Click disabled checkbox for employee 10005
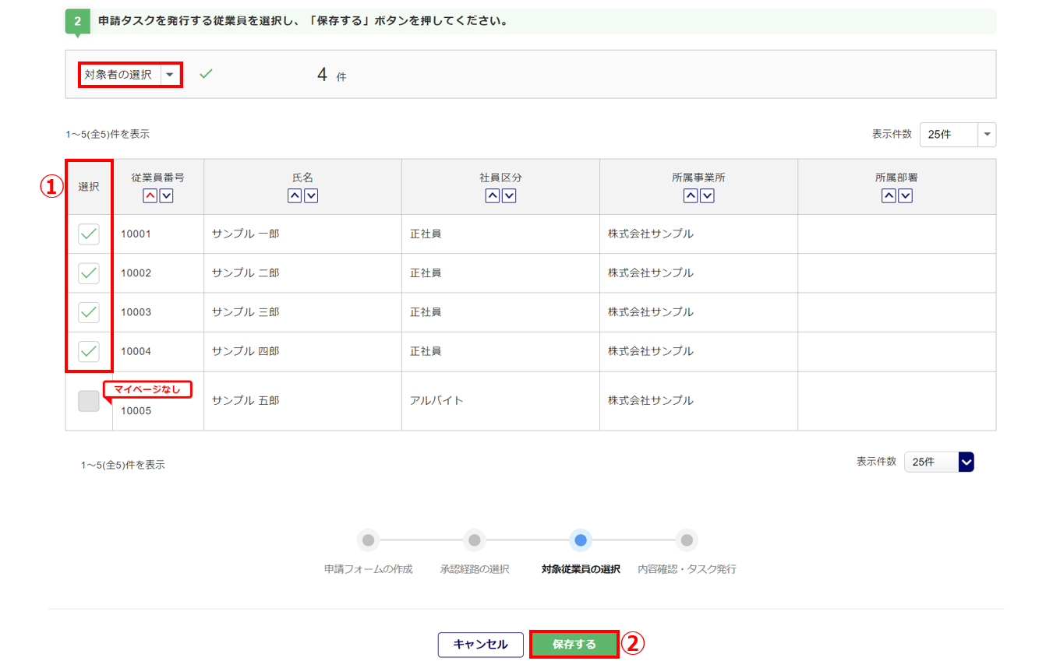Viewport: 1053px width, 661px height. click(89, 401)
